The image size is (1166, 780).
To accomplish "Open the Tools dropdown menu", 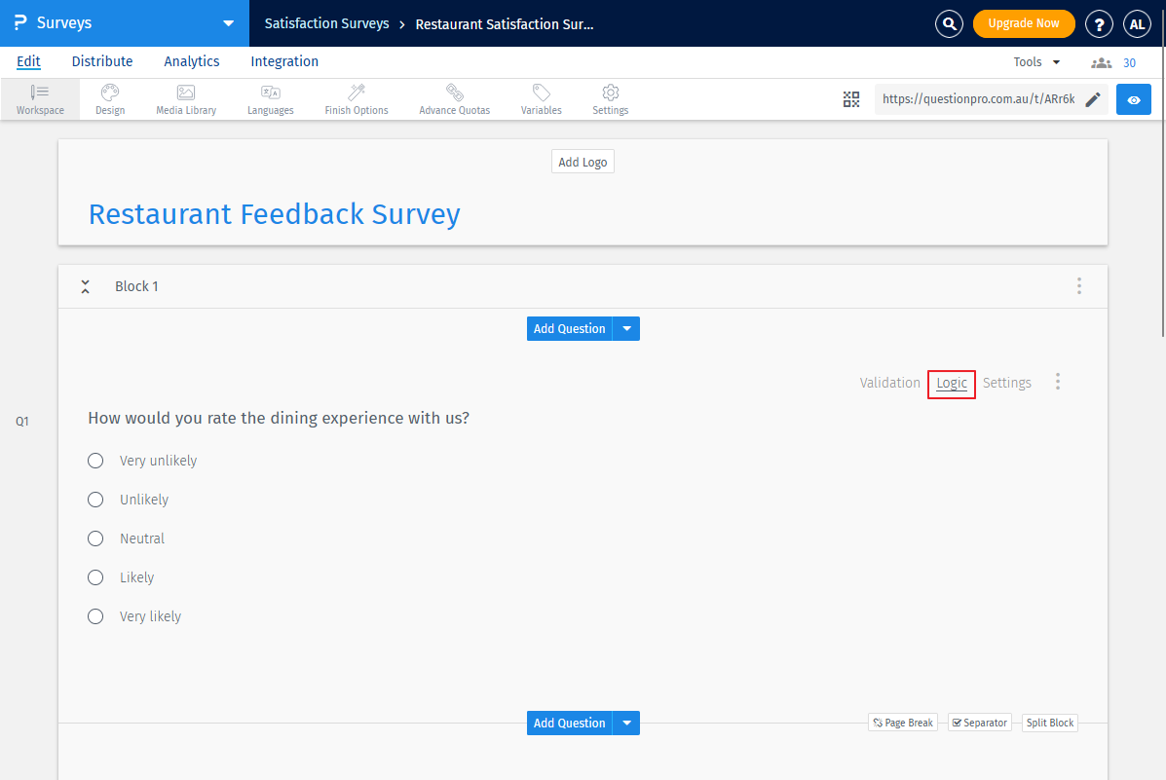I will (x=1035, y=61).
